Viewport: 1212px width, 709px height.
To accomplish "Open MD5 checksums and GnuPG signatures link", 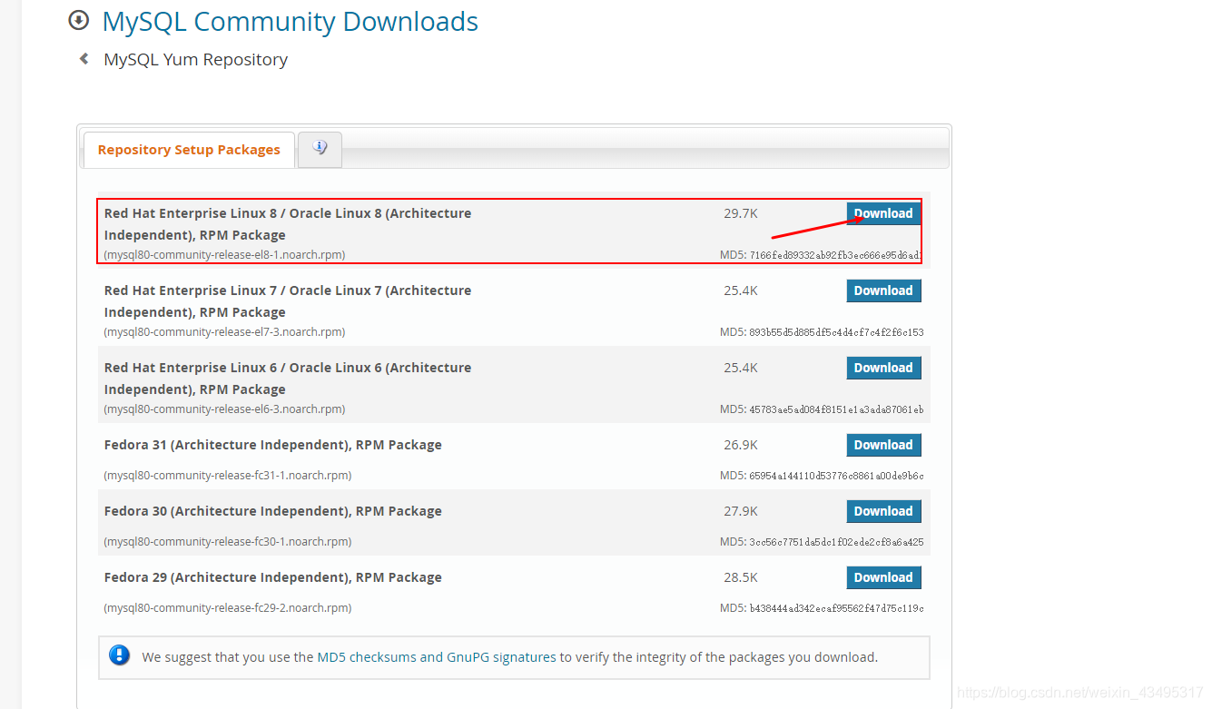I will coord(437,656).
